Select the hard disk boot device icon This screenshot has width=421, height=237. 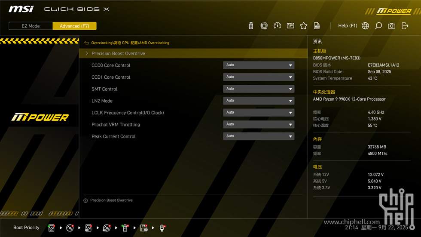(x=51, y=228)
